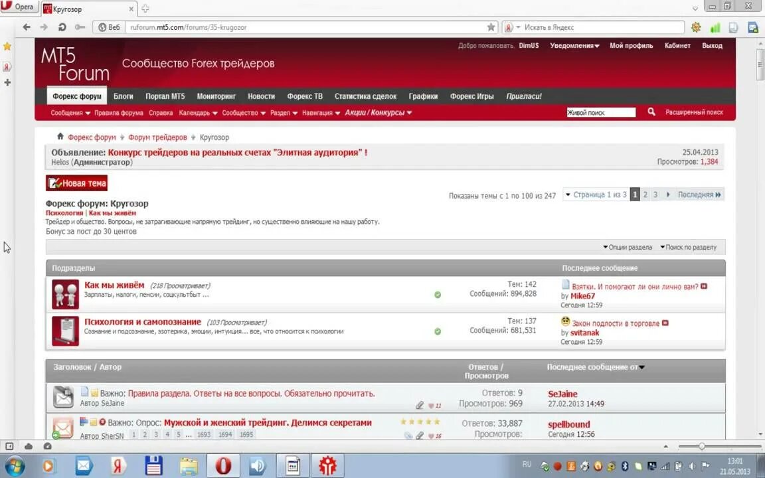Click inside the Живой поиск search field
This screenshot has height=478, width=765.
coord(601,113)
